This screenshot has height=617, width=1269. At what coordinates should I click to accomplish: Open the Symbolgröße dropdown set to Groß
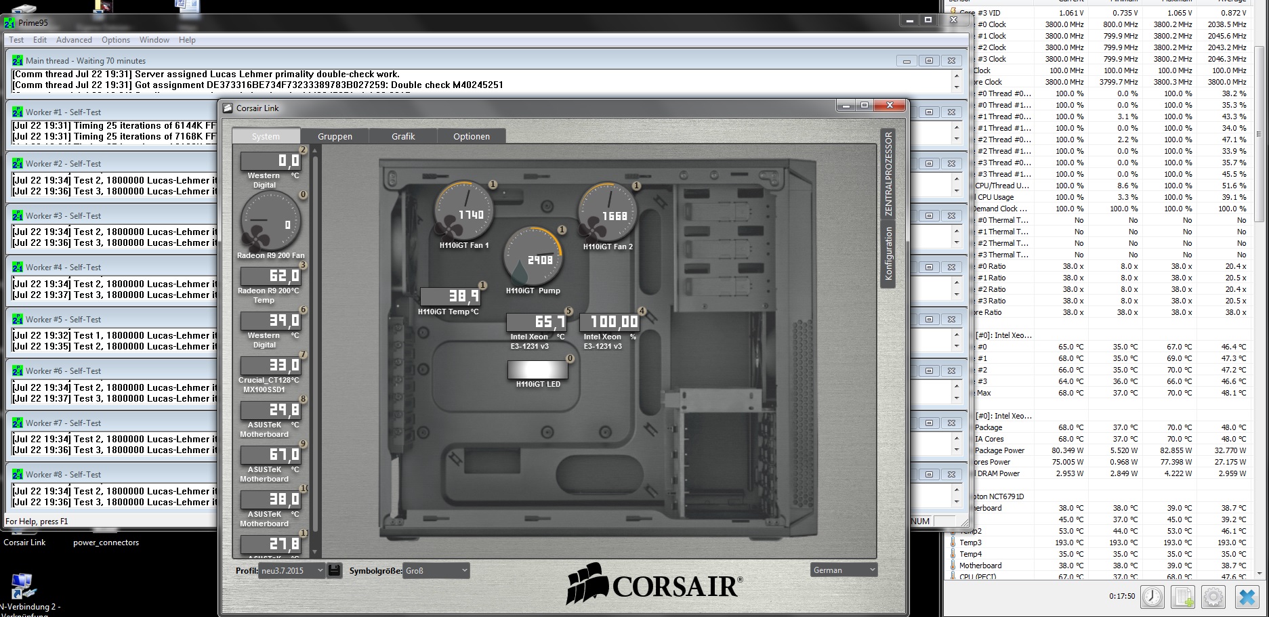click(436, 570)
